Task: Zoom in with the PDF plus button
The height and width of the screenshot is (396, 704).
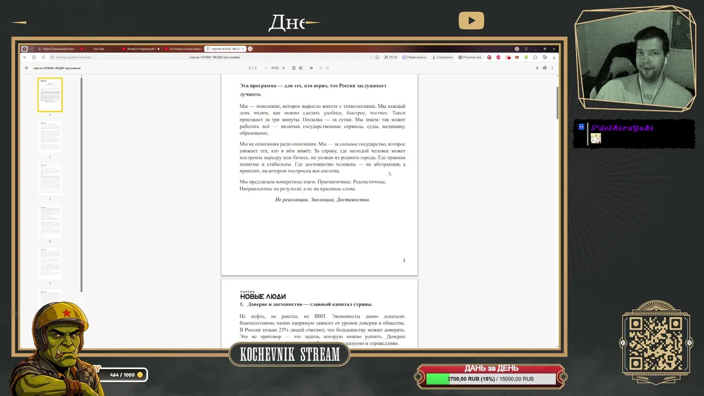Action: click(284, 68)
